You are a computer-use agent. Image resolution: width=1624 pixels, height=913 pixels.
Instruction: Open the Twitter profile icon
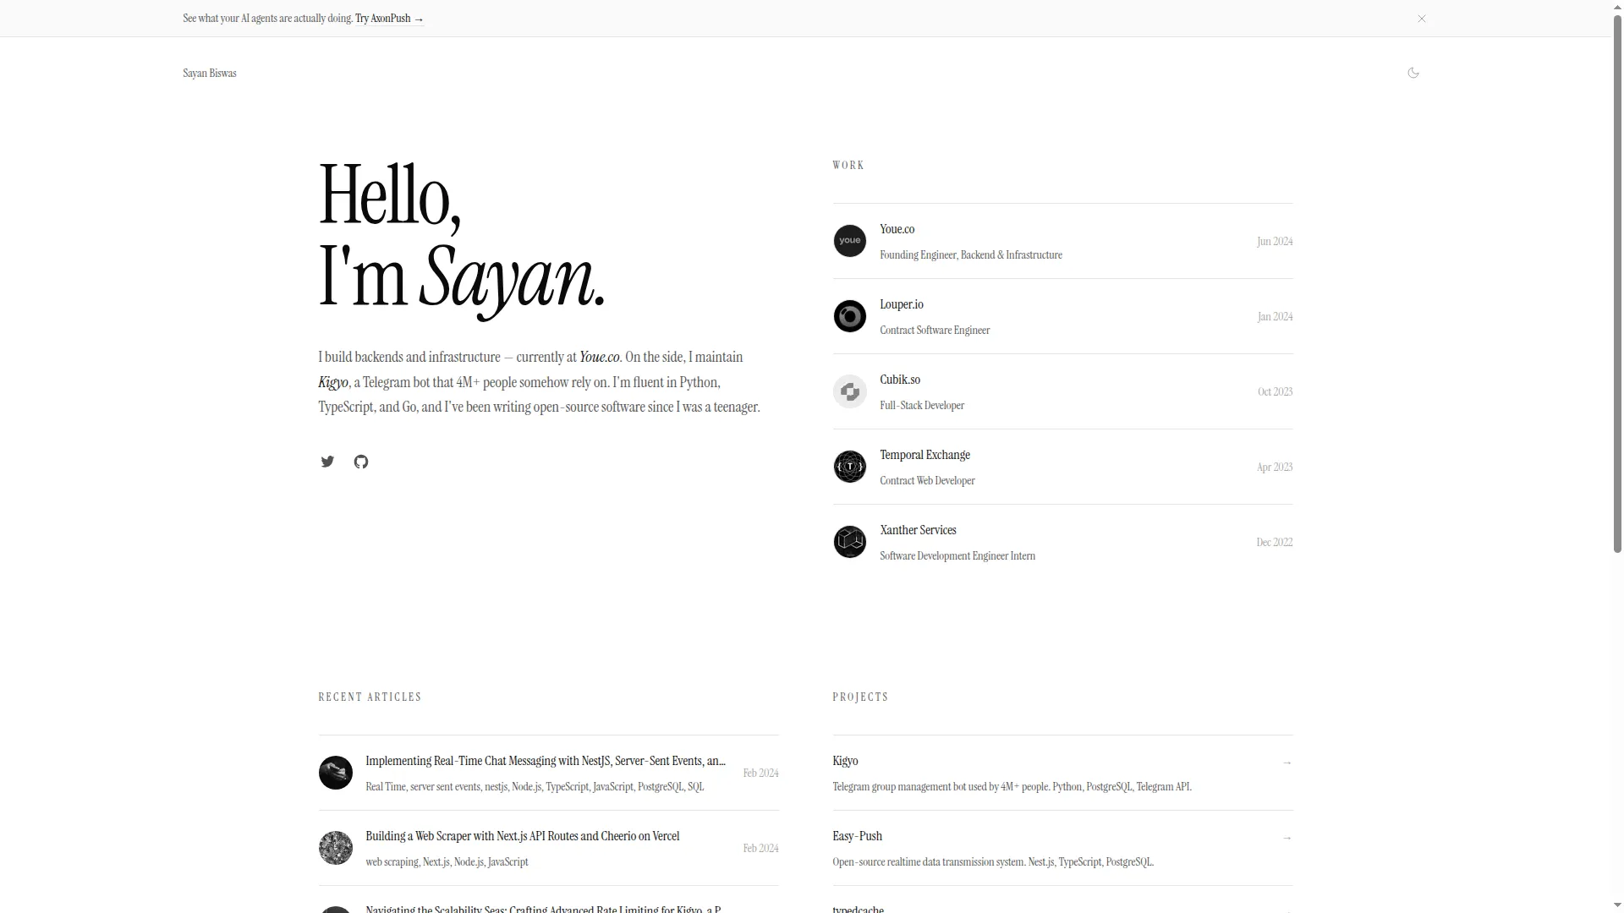pyautogui.click(x=327, y=462)
